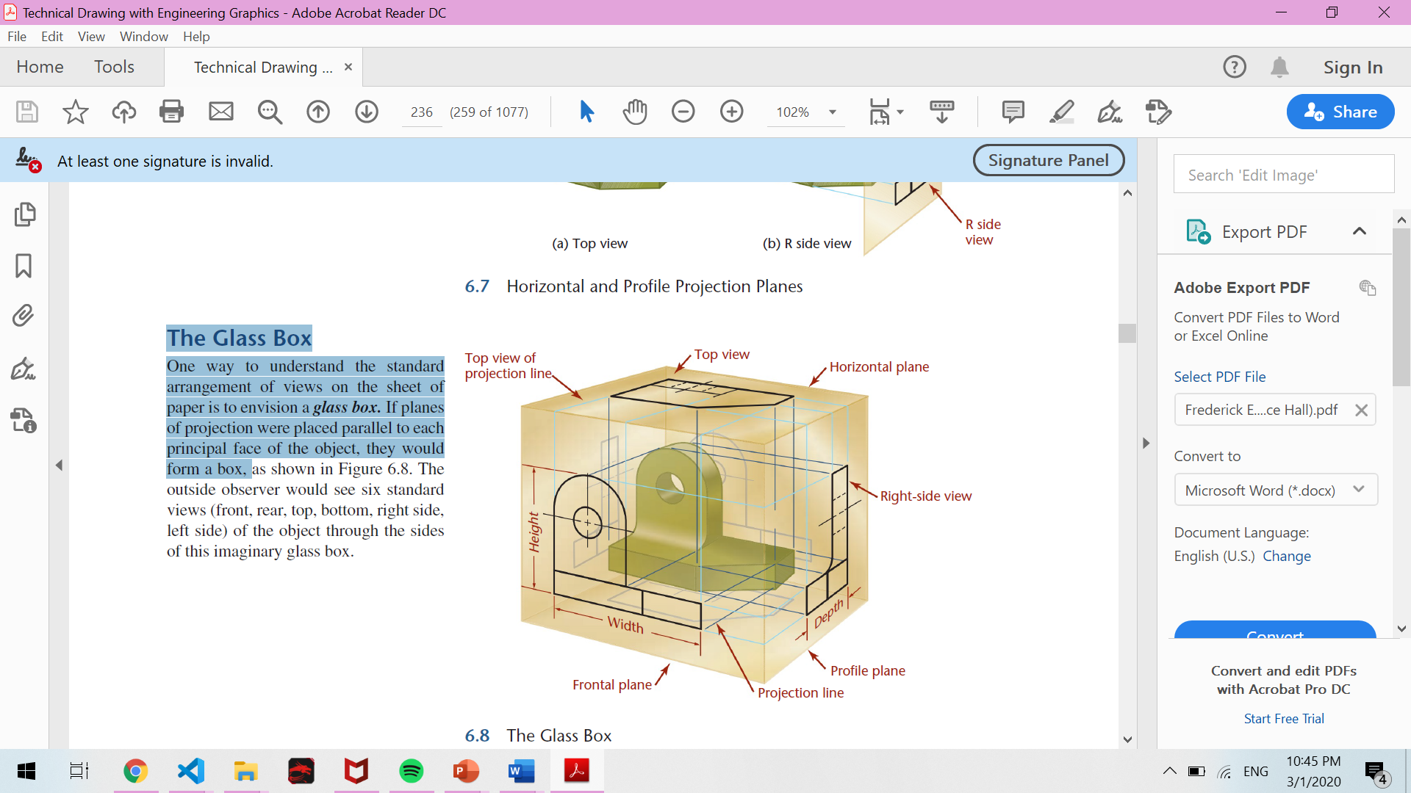This screenshot has height=793, width=1411.
Task: Open zoom percentage dropdown
Action: [833, 112]
